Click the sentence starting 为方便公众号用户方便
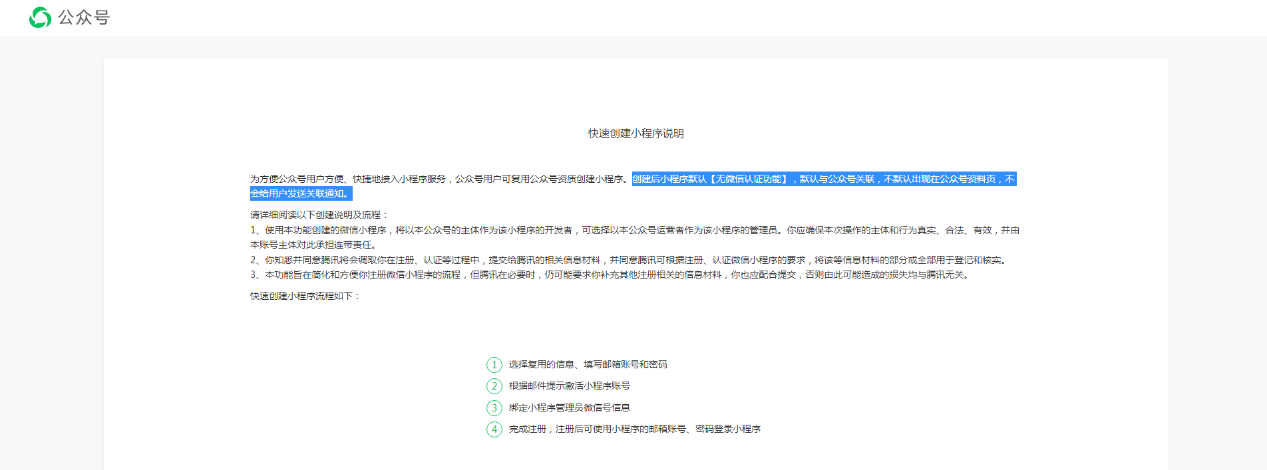1267x470 pixels. (440, 179)
